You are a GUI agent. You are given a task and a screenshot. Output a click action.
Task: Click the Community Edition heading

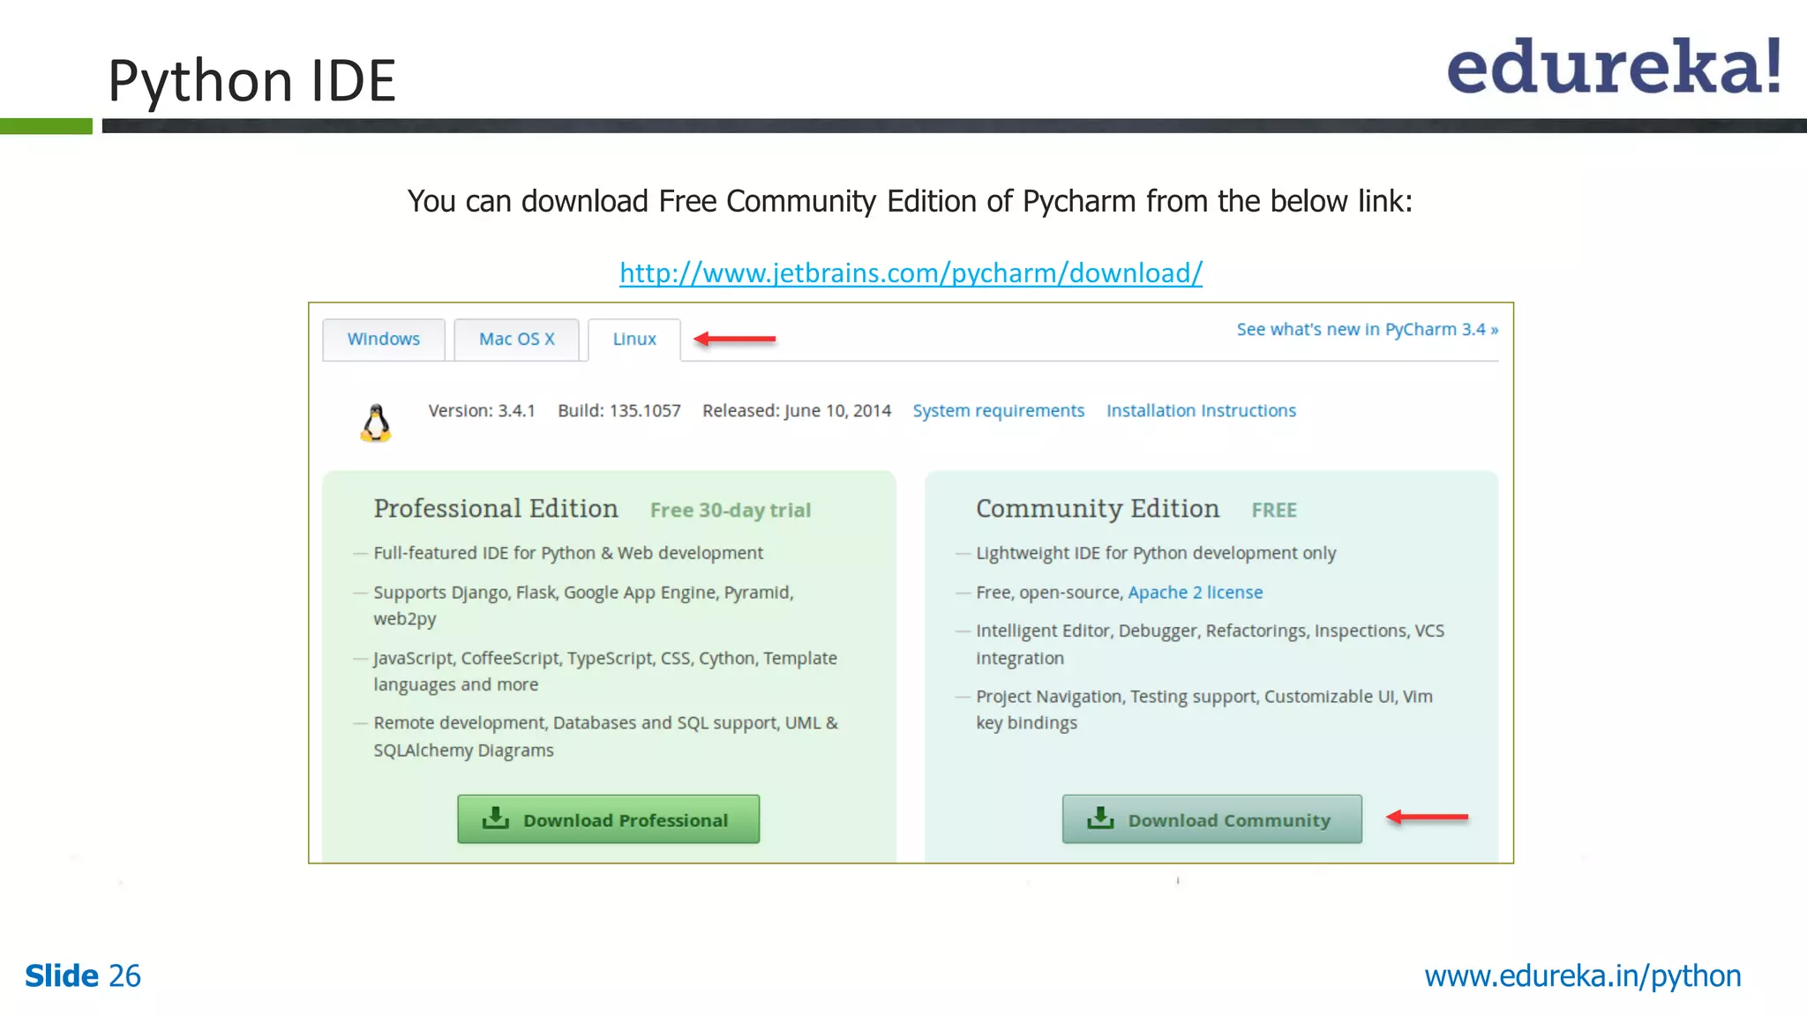[1098, 509]
